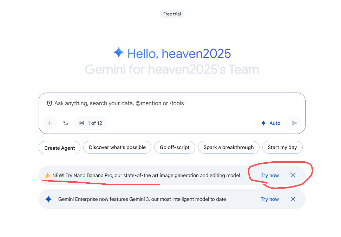Screen dimensions: 341x237
Task: Click Try now for Gemini 3
Action: 270,199
